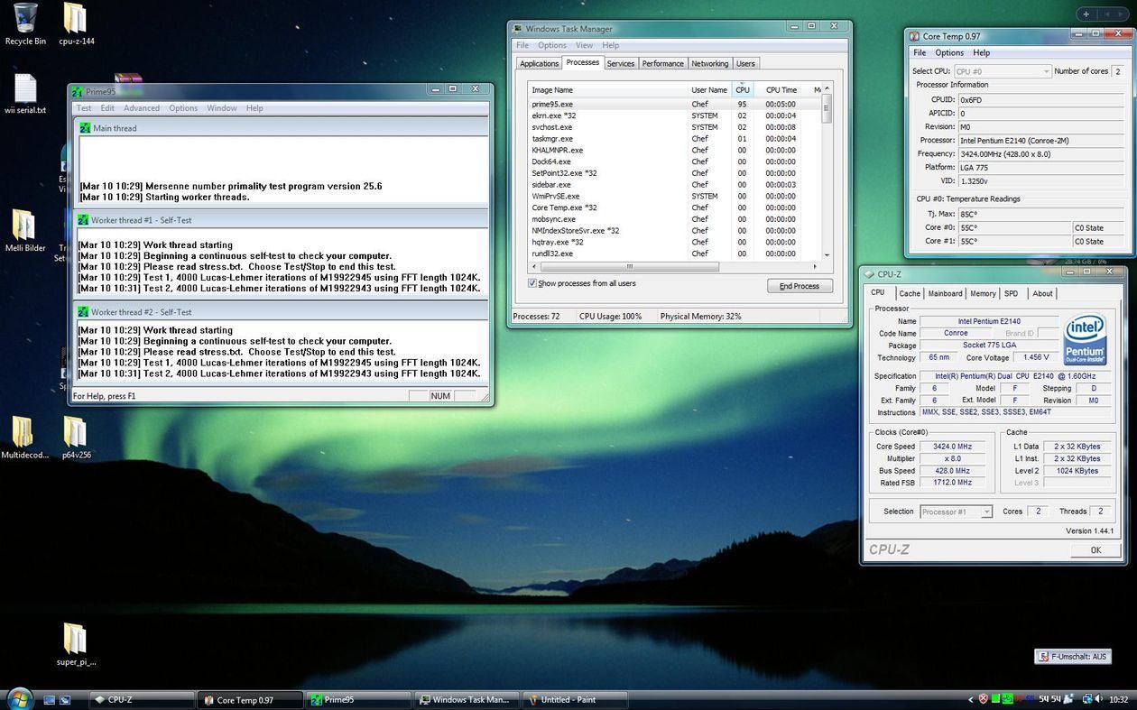Click OK in the CPU-Z window
Screen dimensions: 1137x710
[x=1095, y=550]
